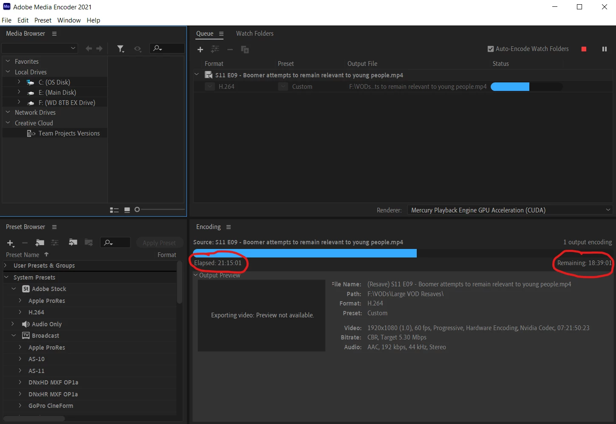This screenshot has height=424, width=616.
Task: Toggle ingest view eye icon in Media Browser
Action: (138, 49)
